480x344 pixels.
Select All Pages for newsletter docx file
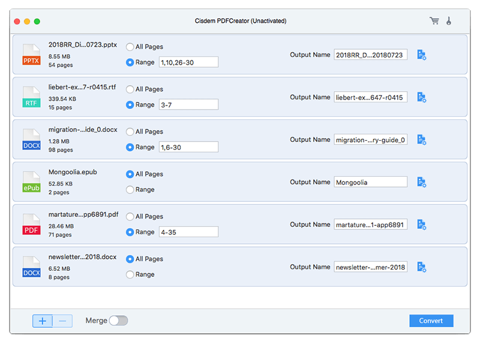tap(130, 259)
